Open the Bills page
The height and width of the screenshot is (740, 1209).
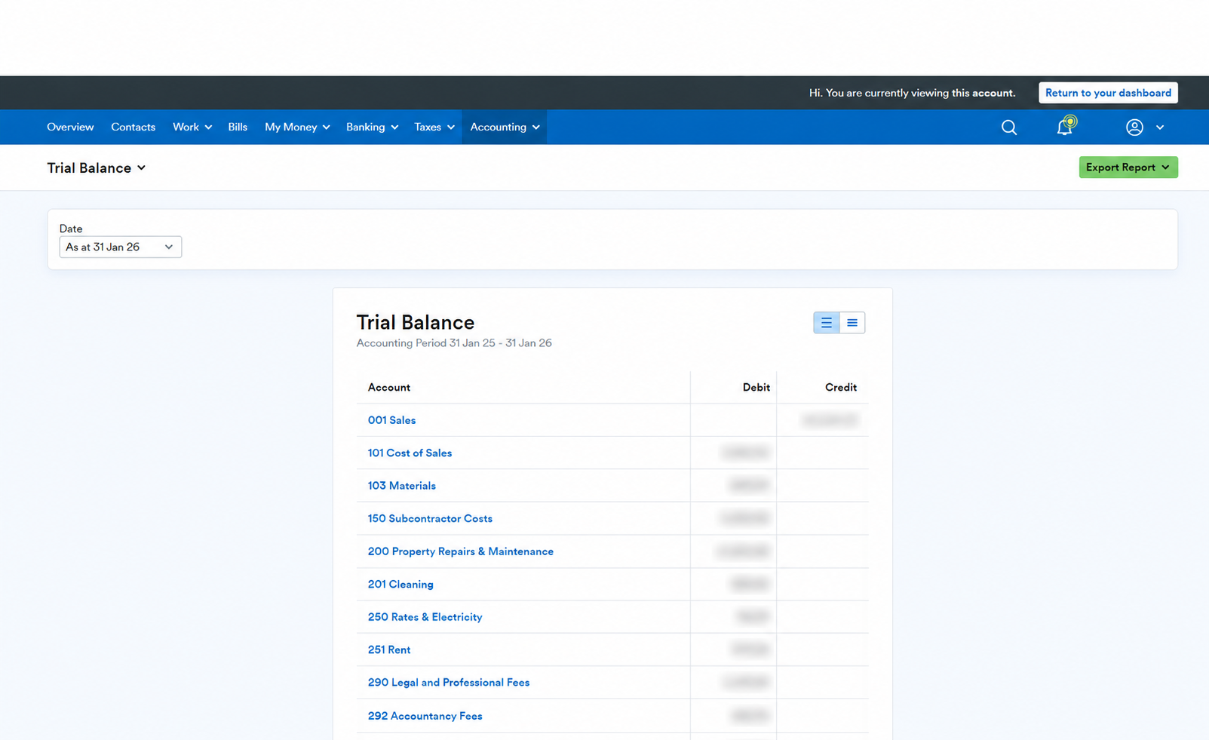pos(238,127)
